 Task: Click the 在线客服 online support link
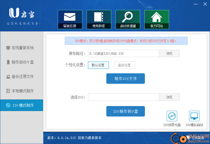click(x=198, y=138)
